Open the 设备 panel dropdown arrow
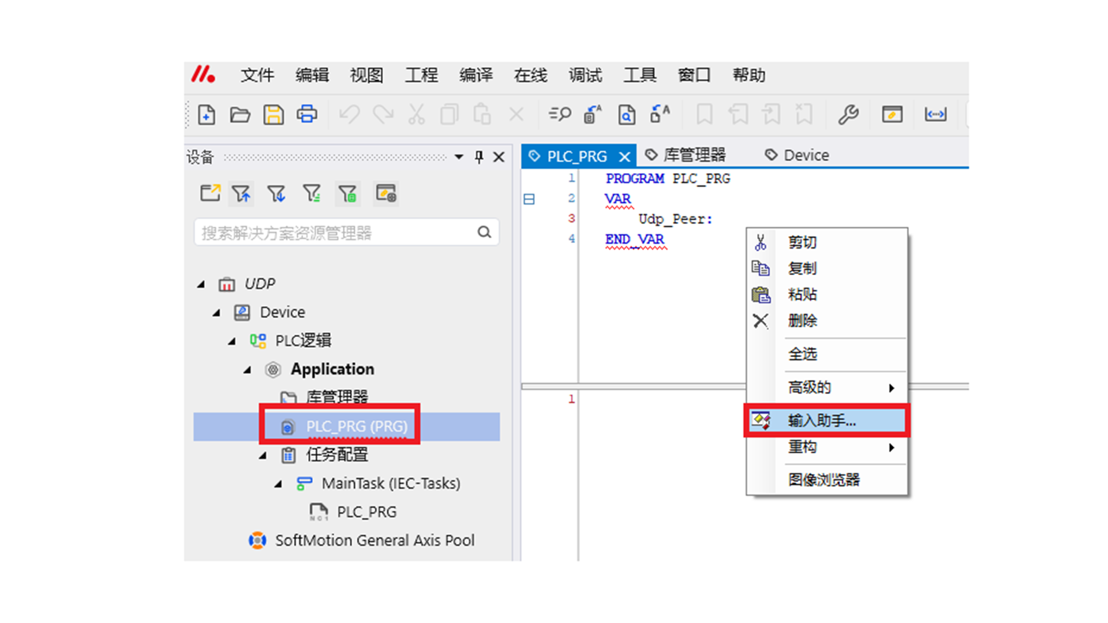This screenshot has height=623, width=1108. pyautogui.click(x=459, y=157)
